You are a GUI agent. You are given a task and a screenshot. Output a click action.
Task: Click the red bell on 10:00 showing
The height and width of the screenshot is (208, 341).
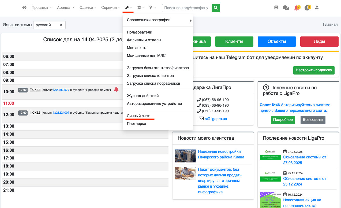coord(116,90)
